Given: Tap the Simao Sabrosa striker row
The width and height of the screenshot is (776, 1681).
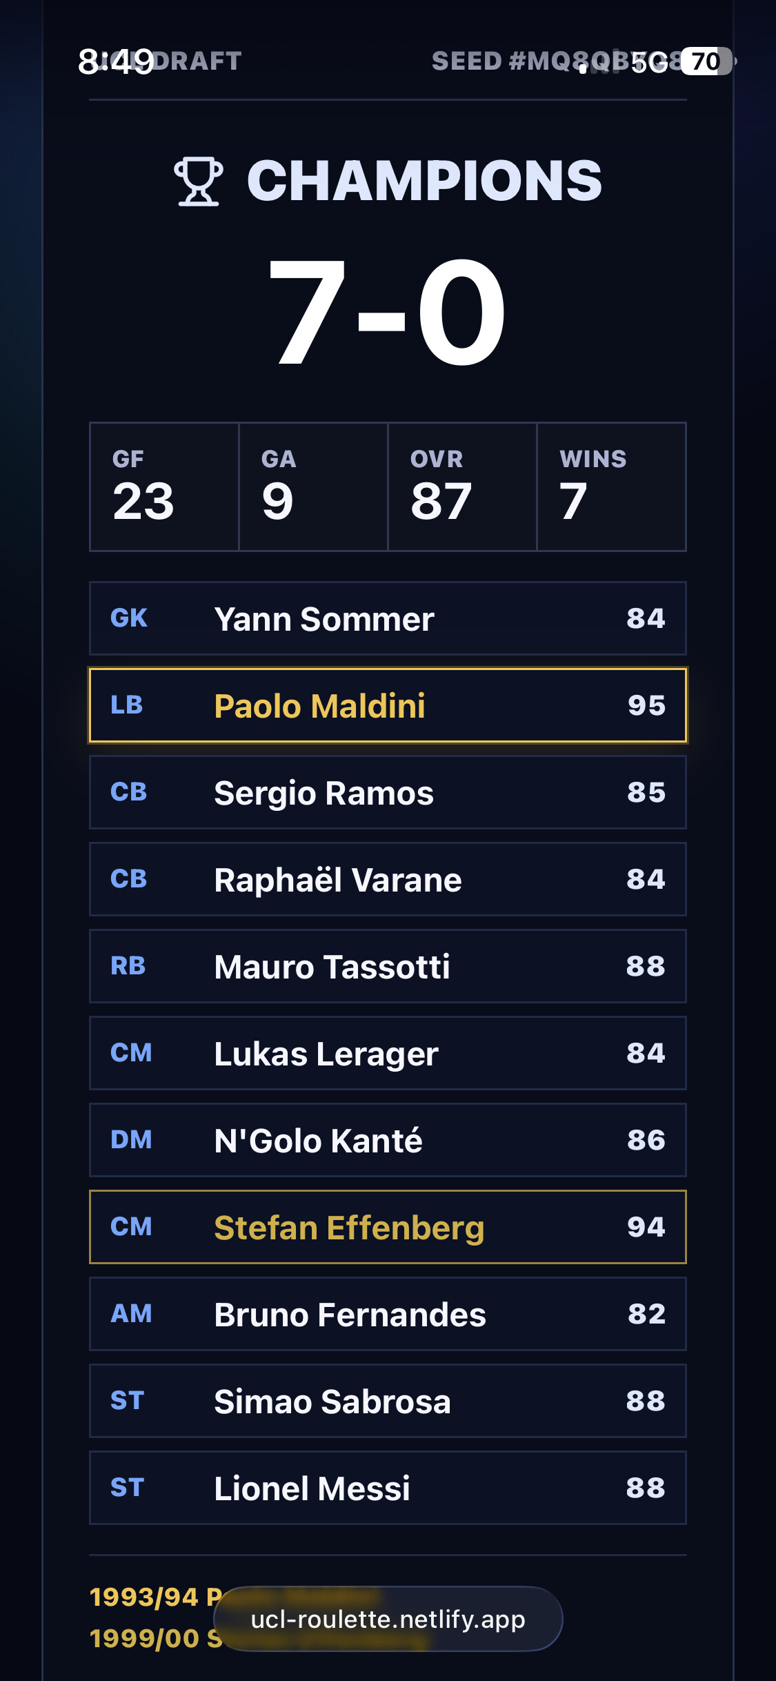Looking at the screenshot, I should (388, 1401).
